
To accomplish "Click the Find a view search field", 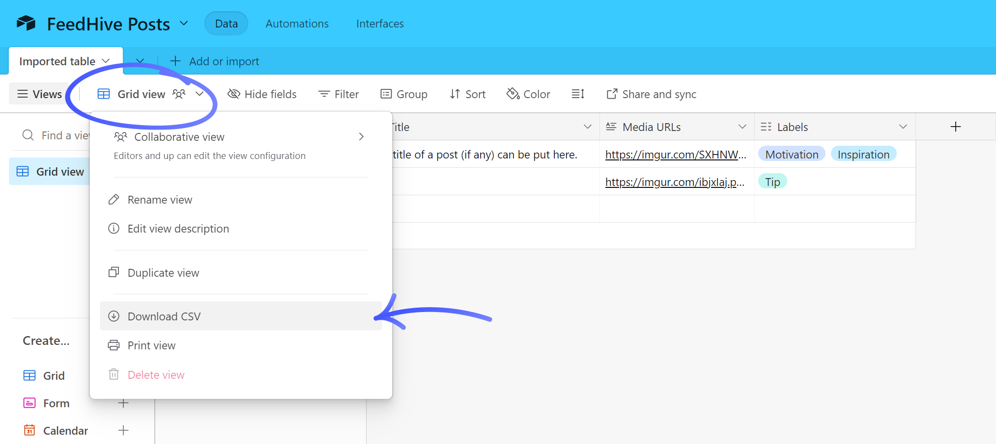I will coord(64,135).
